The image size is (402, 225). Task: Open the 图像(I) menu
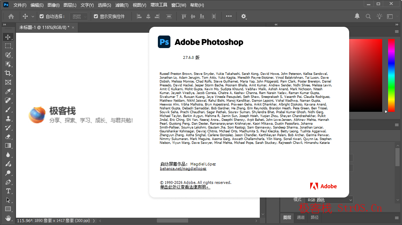click(x=54, y=5)
